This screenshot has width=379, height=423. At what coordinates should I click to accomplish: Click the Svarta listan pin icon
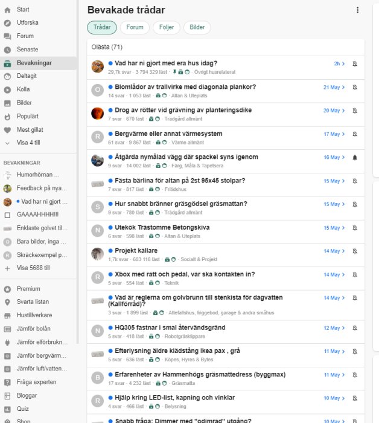coord(7,302)
